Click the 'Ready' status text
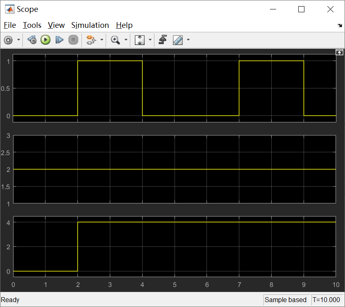 coord(10,300)
